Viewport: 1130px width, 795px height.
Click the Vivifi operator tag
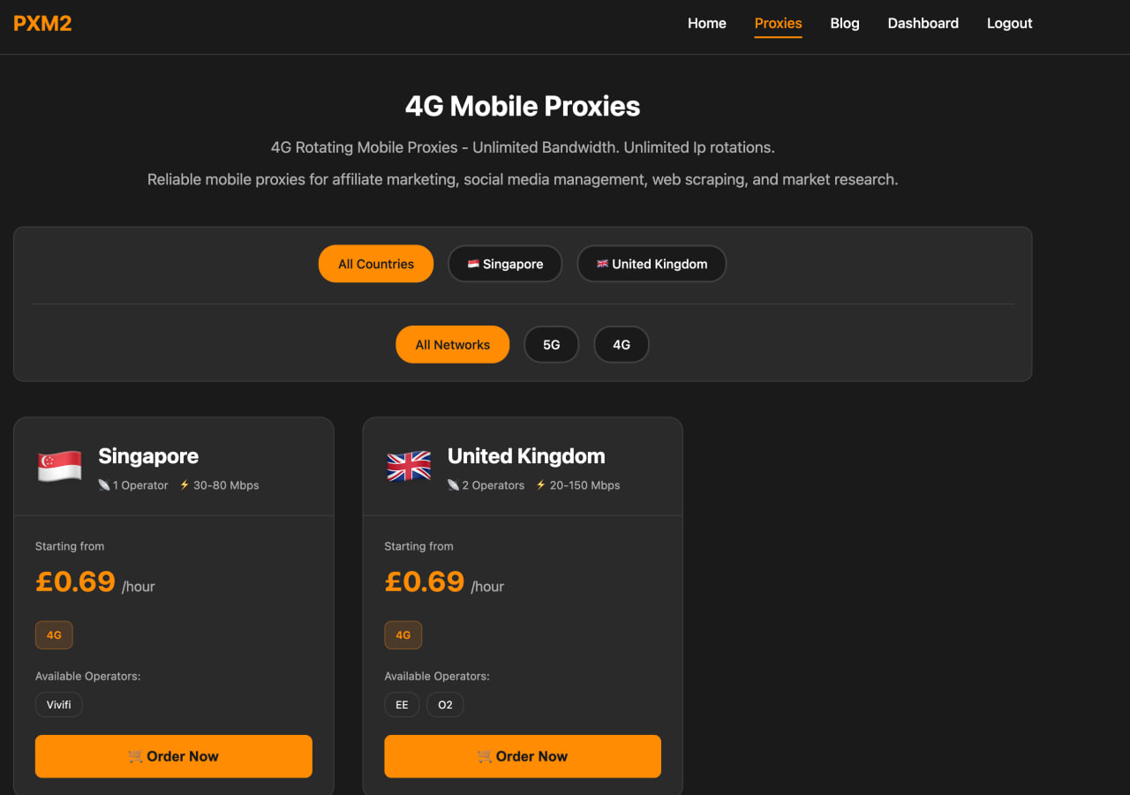tap(59, 705)
